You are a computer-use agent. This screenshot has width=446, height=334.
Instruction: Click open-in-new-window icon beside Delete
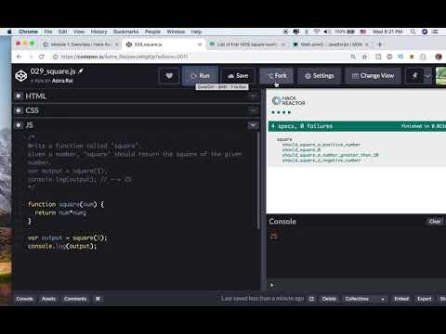point(311,299)
